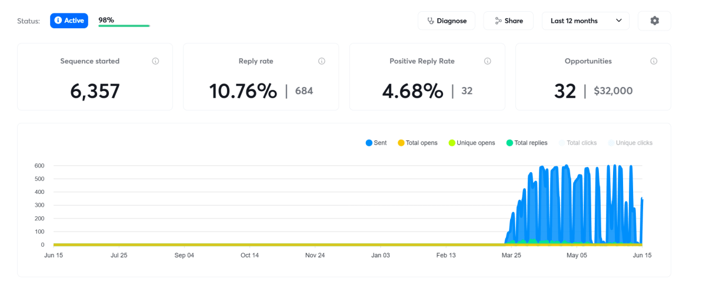The image size is (706, 285).
Task: Click the $32,000 opportunities value
Action: coord(613,91)
